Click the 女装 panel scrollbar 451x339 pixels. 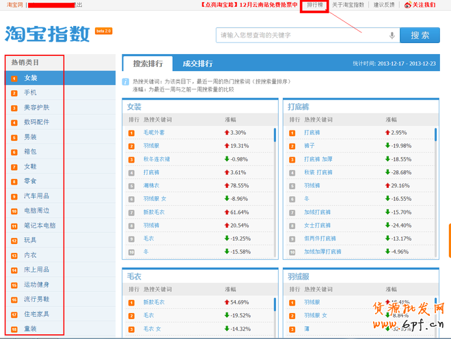[275, 135]
